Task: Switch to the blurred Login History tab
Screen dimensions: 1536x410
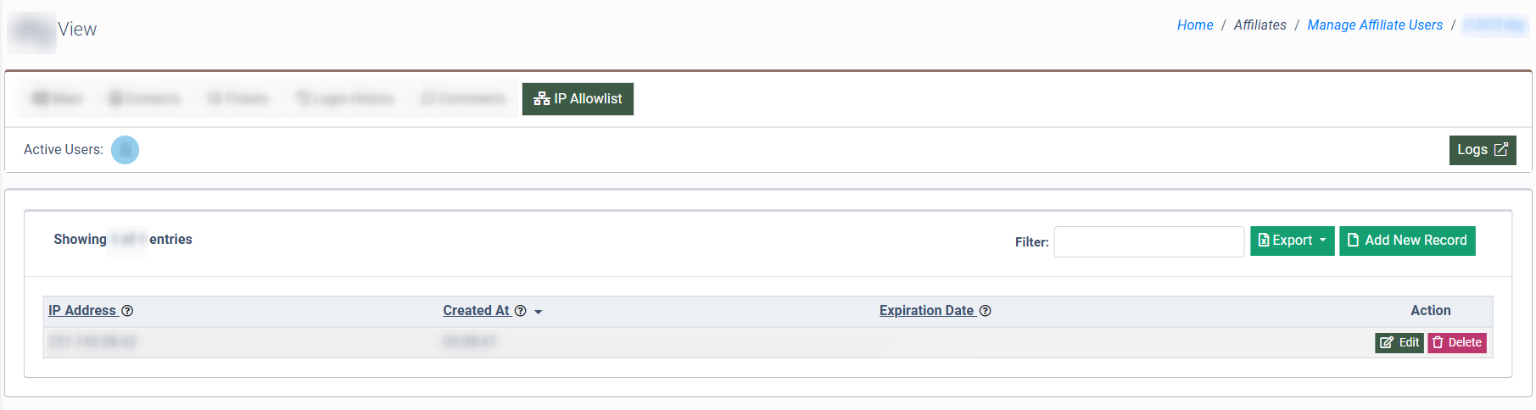Action: [344, 99]
